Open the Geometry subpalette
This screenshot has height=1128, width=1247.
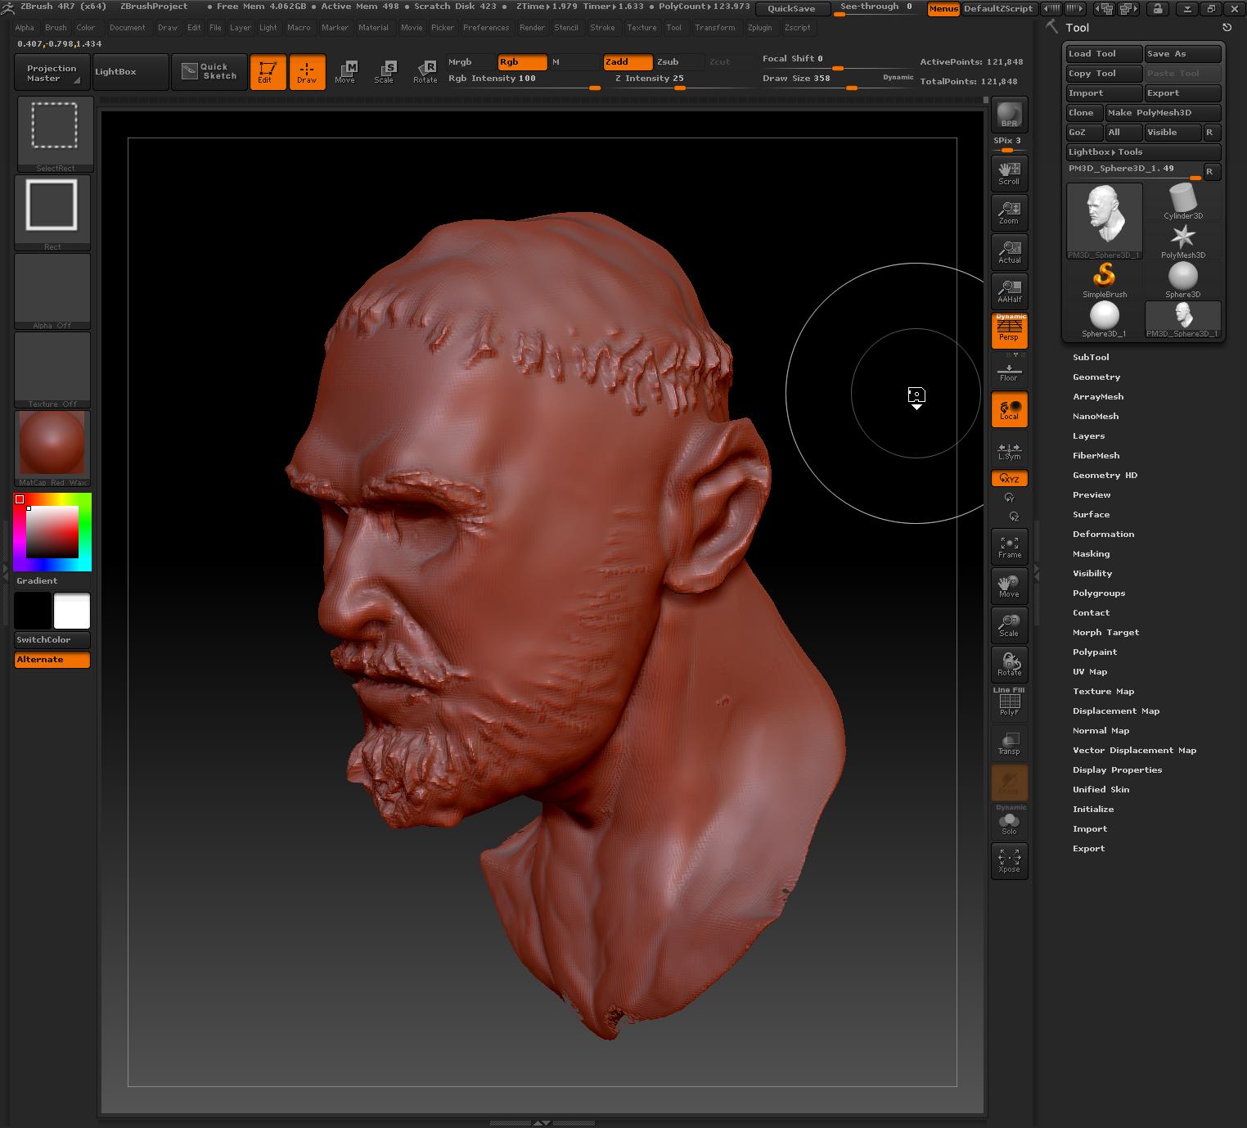(1096, 377)
